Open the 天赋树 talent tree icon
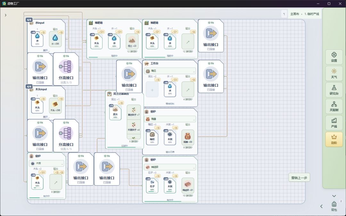Viewport: 346px width, 216px height. (334, 106)
